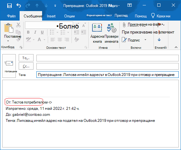Open the Файл menu tab
Viewport: 181px width, 150px height.
click(x=11, y=16)
